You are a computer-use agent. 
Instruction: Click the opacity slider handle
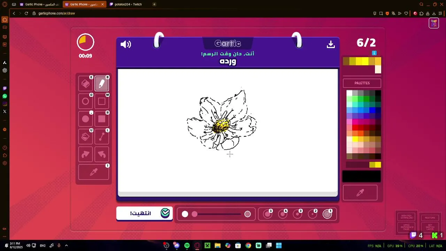[x=194, y=214]
